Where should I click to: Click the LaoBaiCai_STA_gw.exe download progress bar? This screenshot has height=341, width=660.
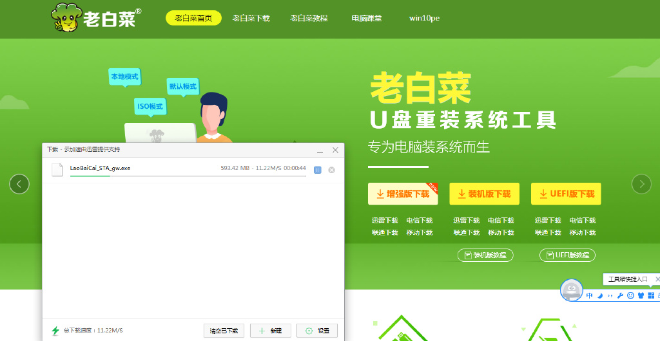click(188, 176)
